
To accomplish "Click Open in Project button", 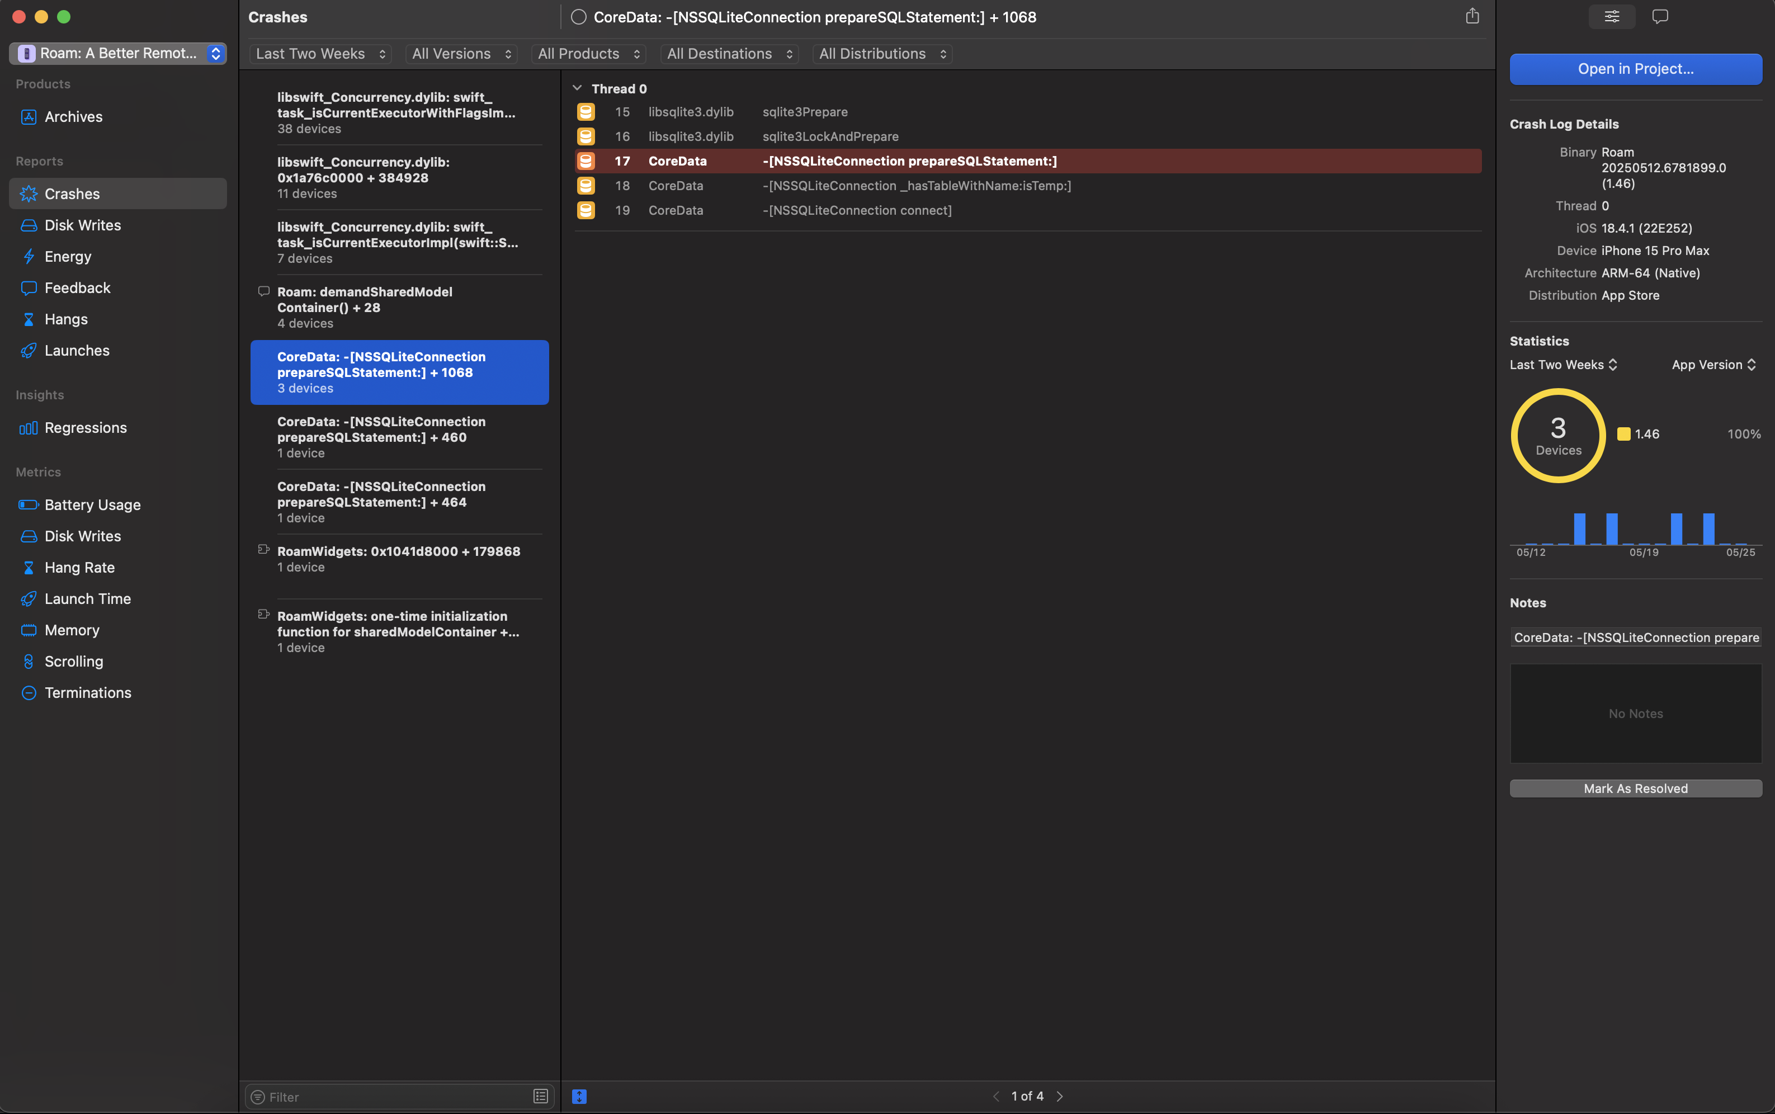I will [1635, 69].
